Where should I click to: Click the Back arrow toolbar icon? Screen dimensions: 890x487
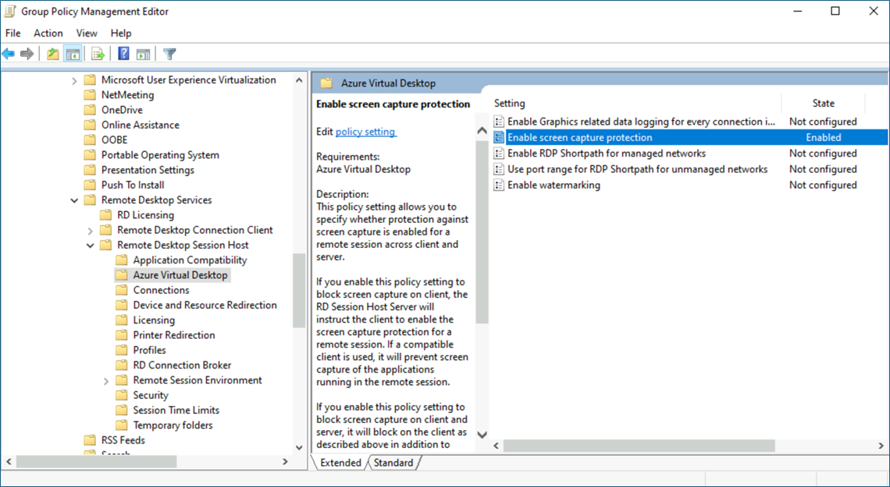click(9, 54)
